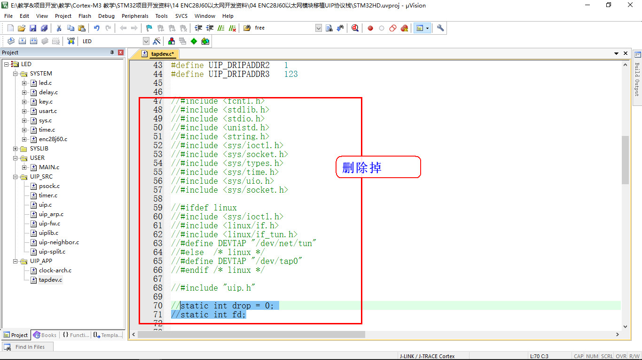Open the Configuration wrench dialog

tap(440, 28)
